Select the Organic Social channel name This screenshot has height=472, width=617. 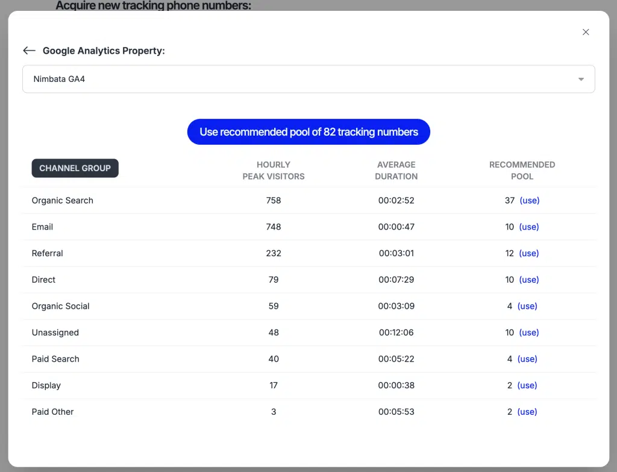[61, 306]
